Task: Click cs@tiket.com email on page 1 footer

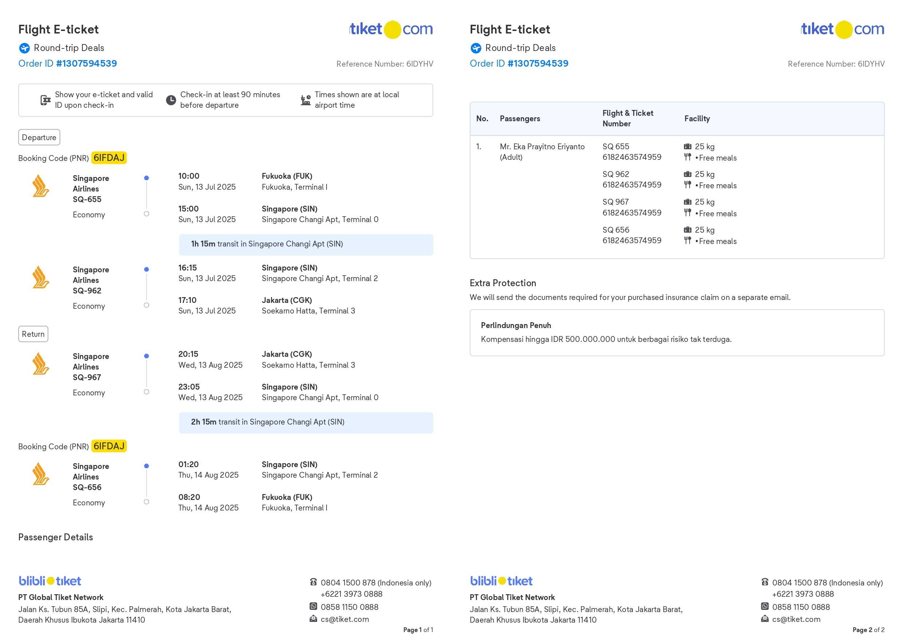Action: tap(345, 619)
